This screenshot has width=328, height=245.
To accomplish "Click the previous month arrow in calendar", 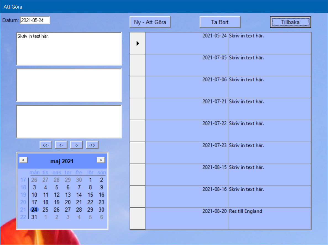I will 23,160.
